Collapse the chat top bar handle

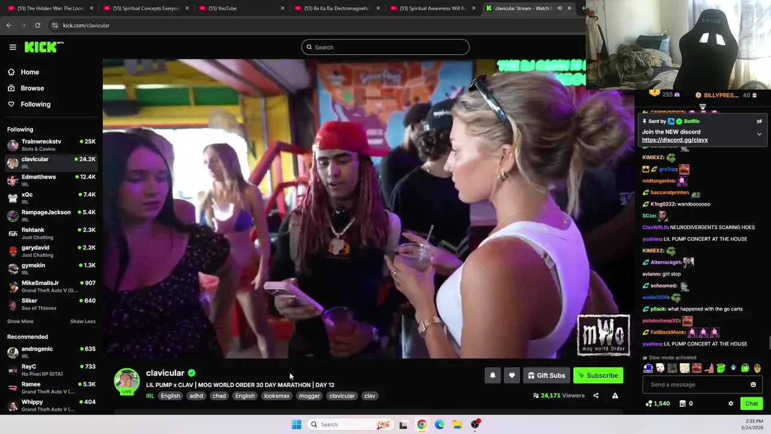702,107
